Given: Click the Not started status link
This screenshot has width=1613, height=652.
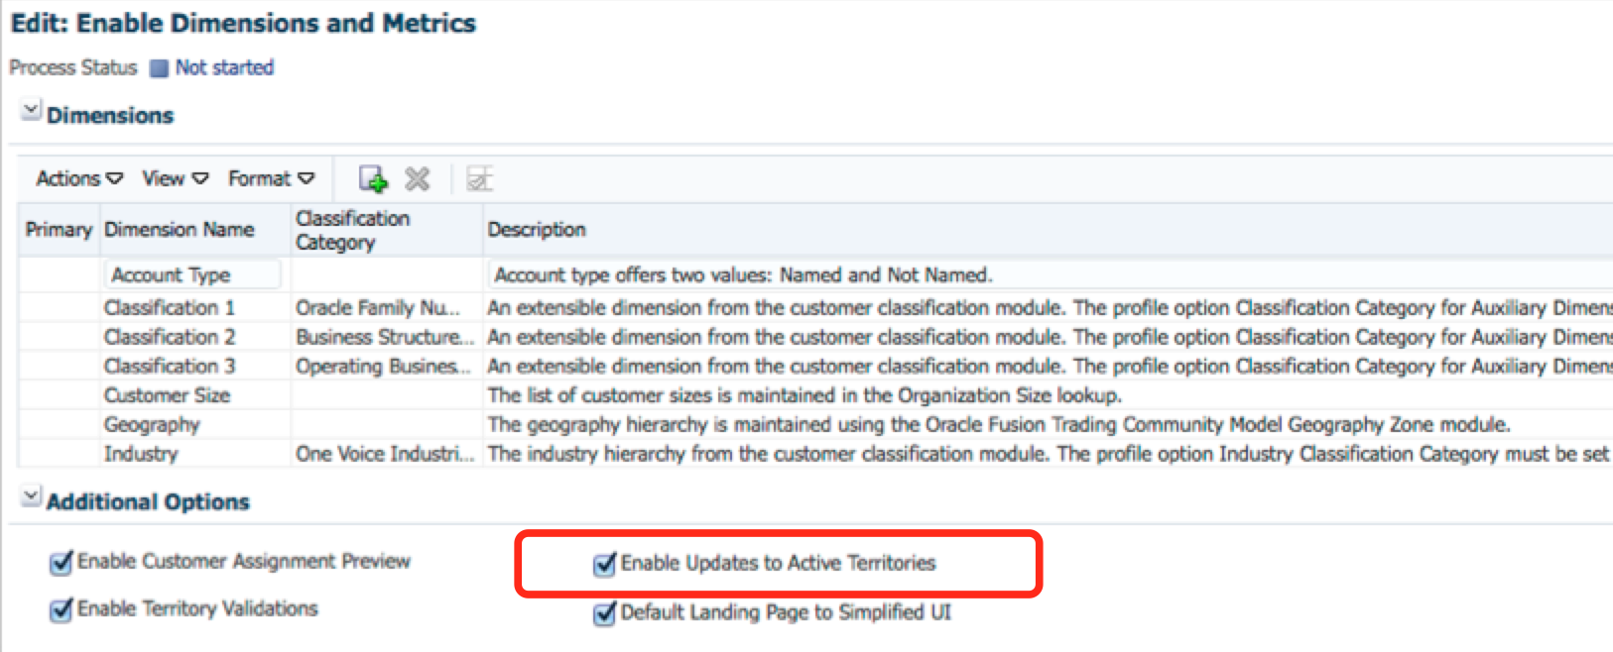Looking at the screenshot, I should click(x=224, y=67).
